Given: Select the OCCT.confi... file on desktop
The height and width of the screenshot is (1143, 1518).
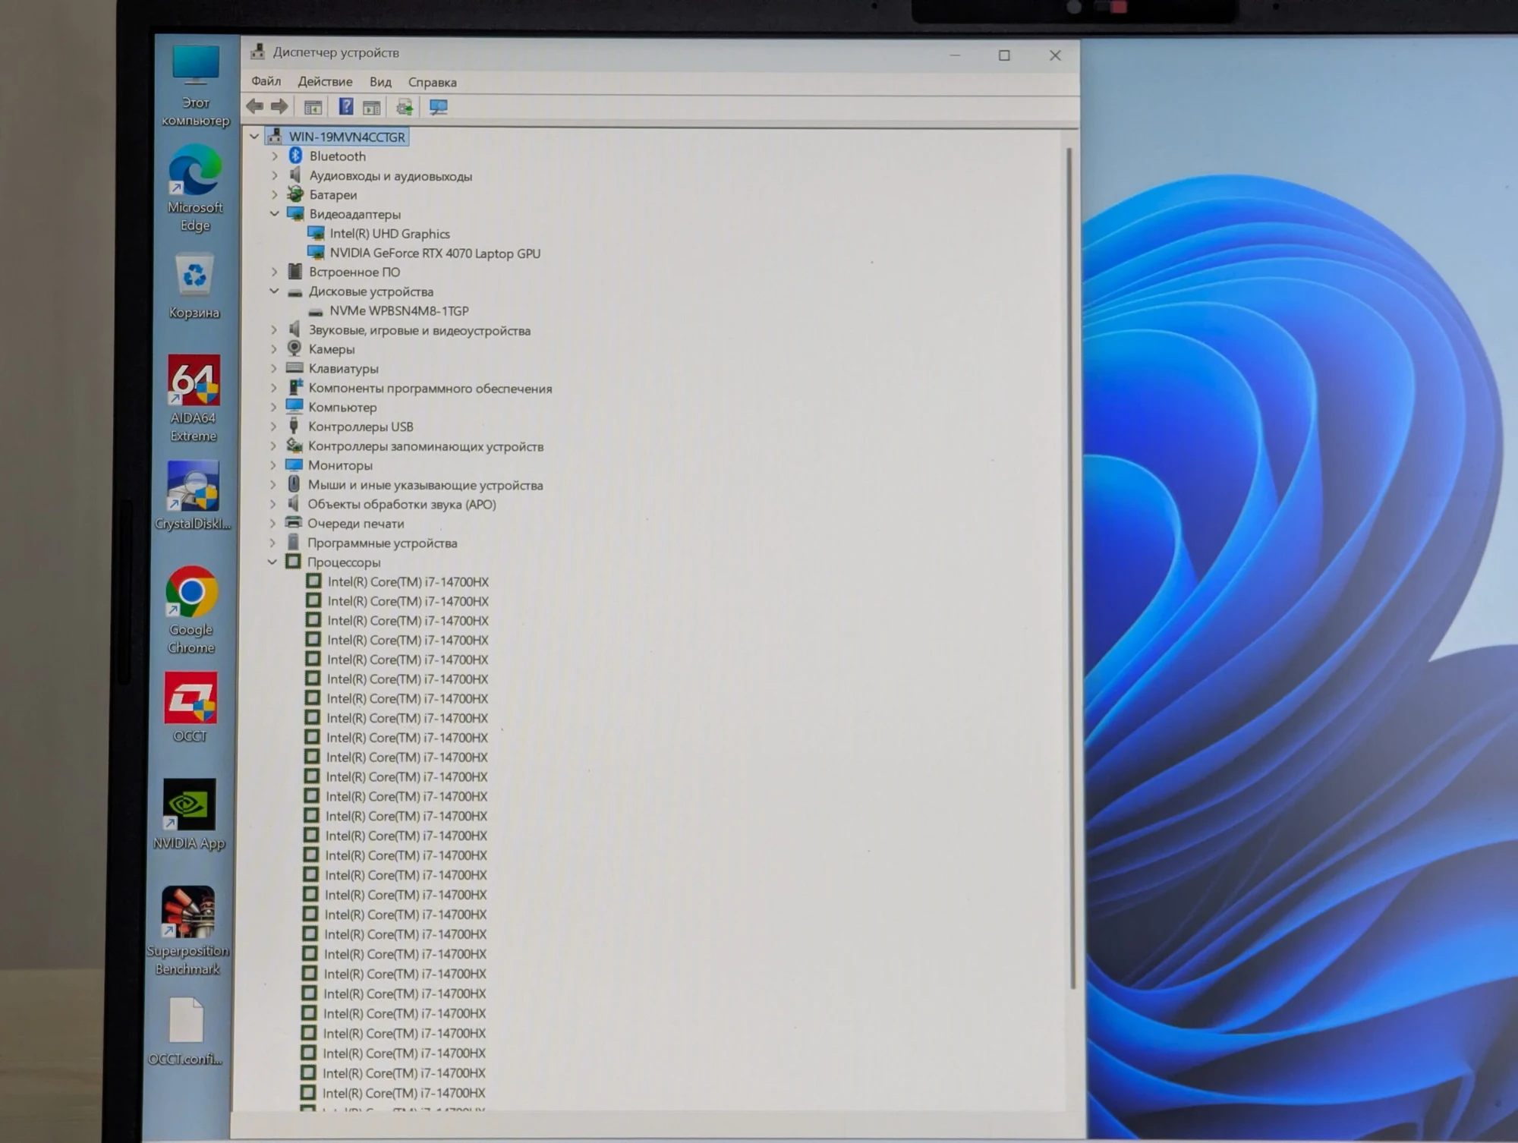Looking at the screenshot, I should pos(186,1031).
